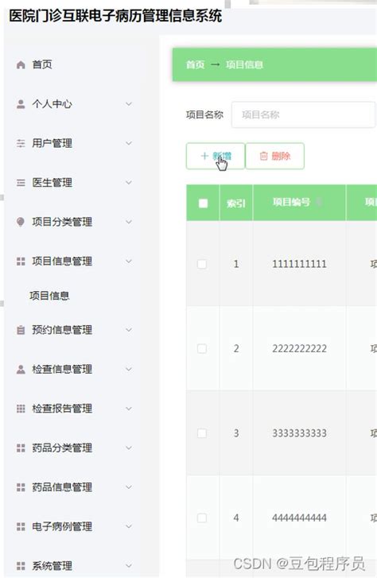Screen dimensions: 377x578
Task: Focus the 项目名称 search input
Action: (303, 115)
